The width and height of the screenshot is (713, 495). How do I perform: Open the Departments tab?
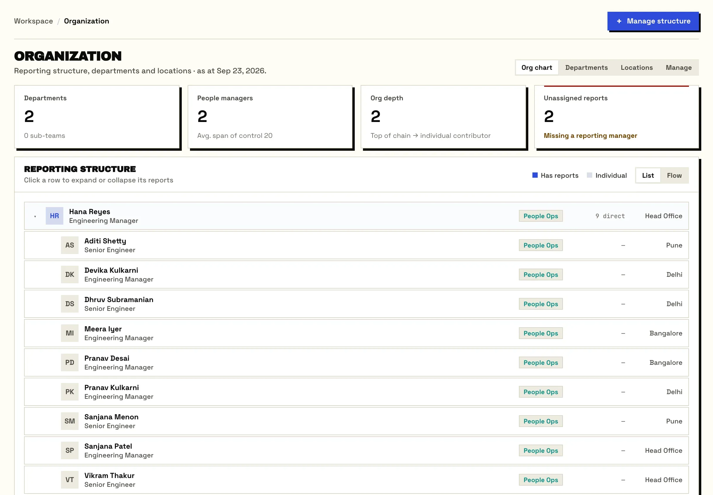pos(586,68)
